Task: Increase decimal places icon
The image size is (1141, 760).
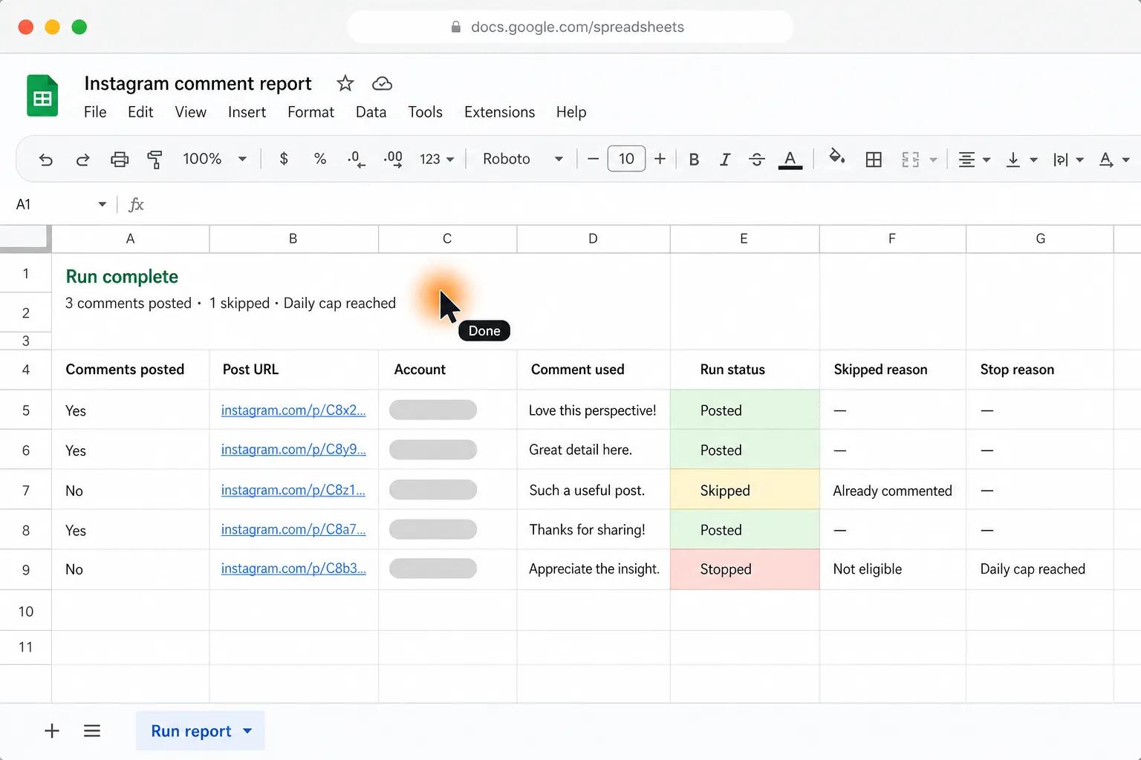Action: coord(393,160)
